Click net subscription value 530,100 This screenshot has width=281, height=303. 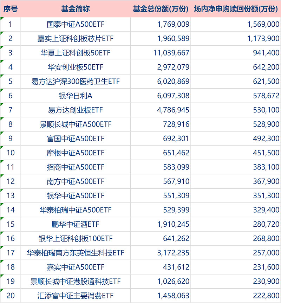coord(266,110)
